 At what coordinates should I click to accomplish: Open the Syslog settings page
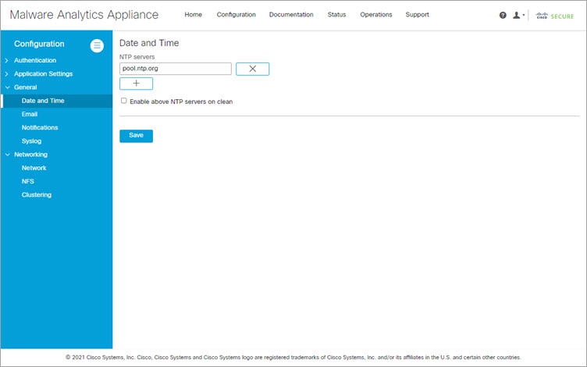31,141
